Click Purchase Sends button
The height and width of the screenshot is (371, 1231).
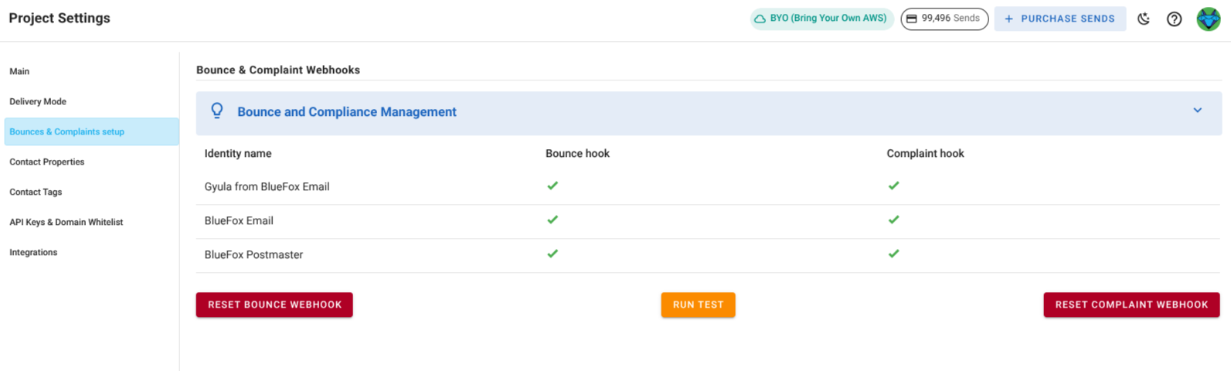[x=1059, y=19]
